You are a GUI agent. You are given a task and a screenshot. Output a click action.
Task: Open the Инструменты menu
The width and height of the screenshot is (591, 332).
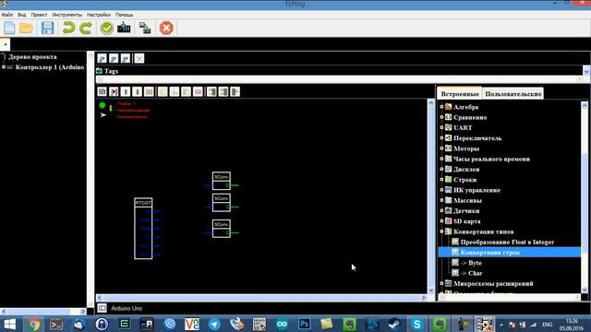pyautogui.click(x=67, y=15)
